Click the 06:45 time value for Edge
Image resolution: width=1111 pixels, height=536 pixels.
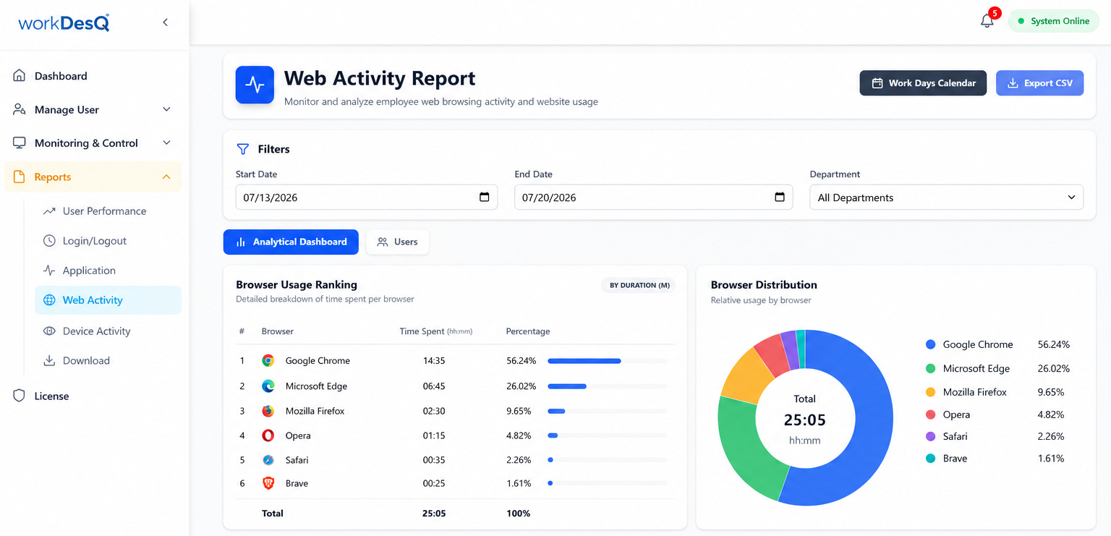(x=434, y=386)
